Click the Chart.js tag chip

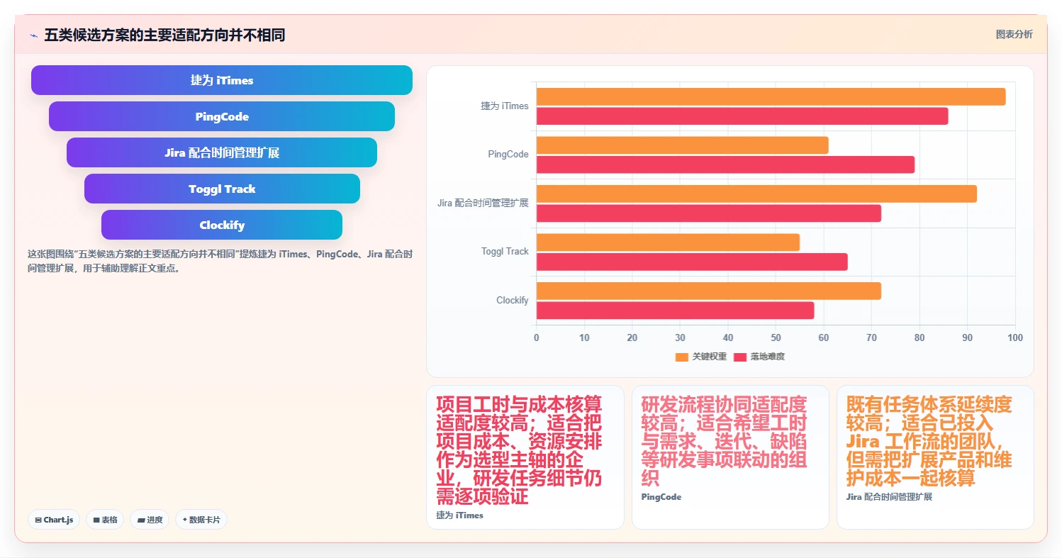click(54, 520)
